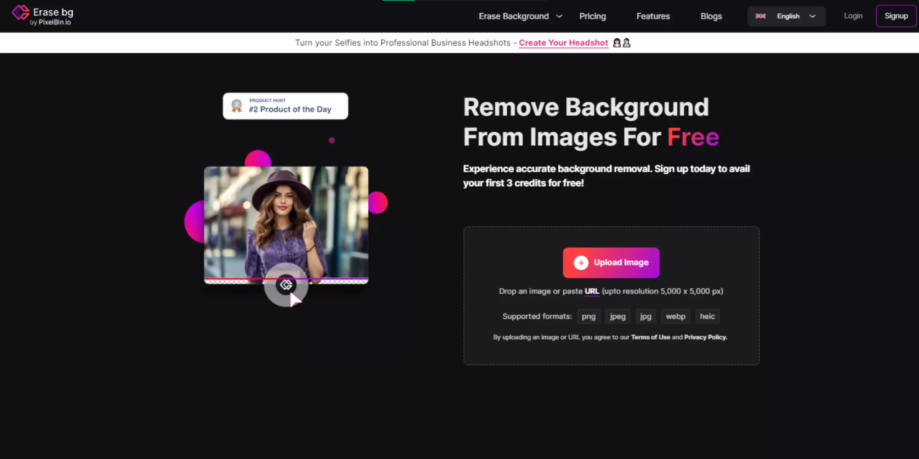This screenshot has height=459, width=919.
Task: Open the Terms of Use link
Action: coord(651,337)
